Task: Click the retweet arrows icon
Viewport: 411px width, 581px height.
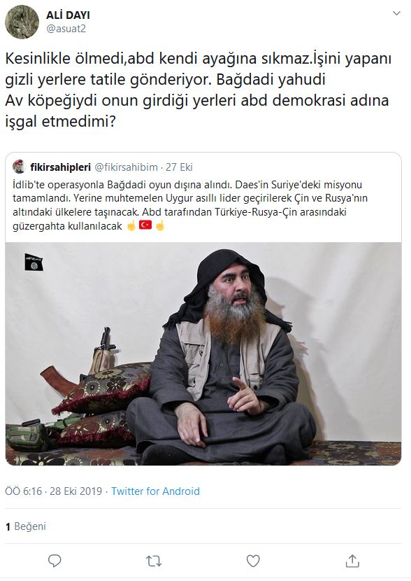Action: [154, 561]
